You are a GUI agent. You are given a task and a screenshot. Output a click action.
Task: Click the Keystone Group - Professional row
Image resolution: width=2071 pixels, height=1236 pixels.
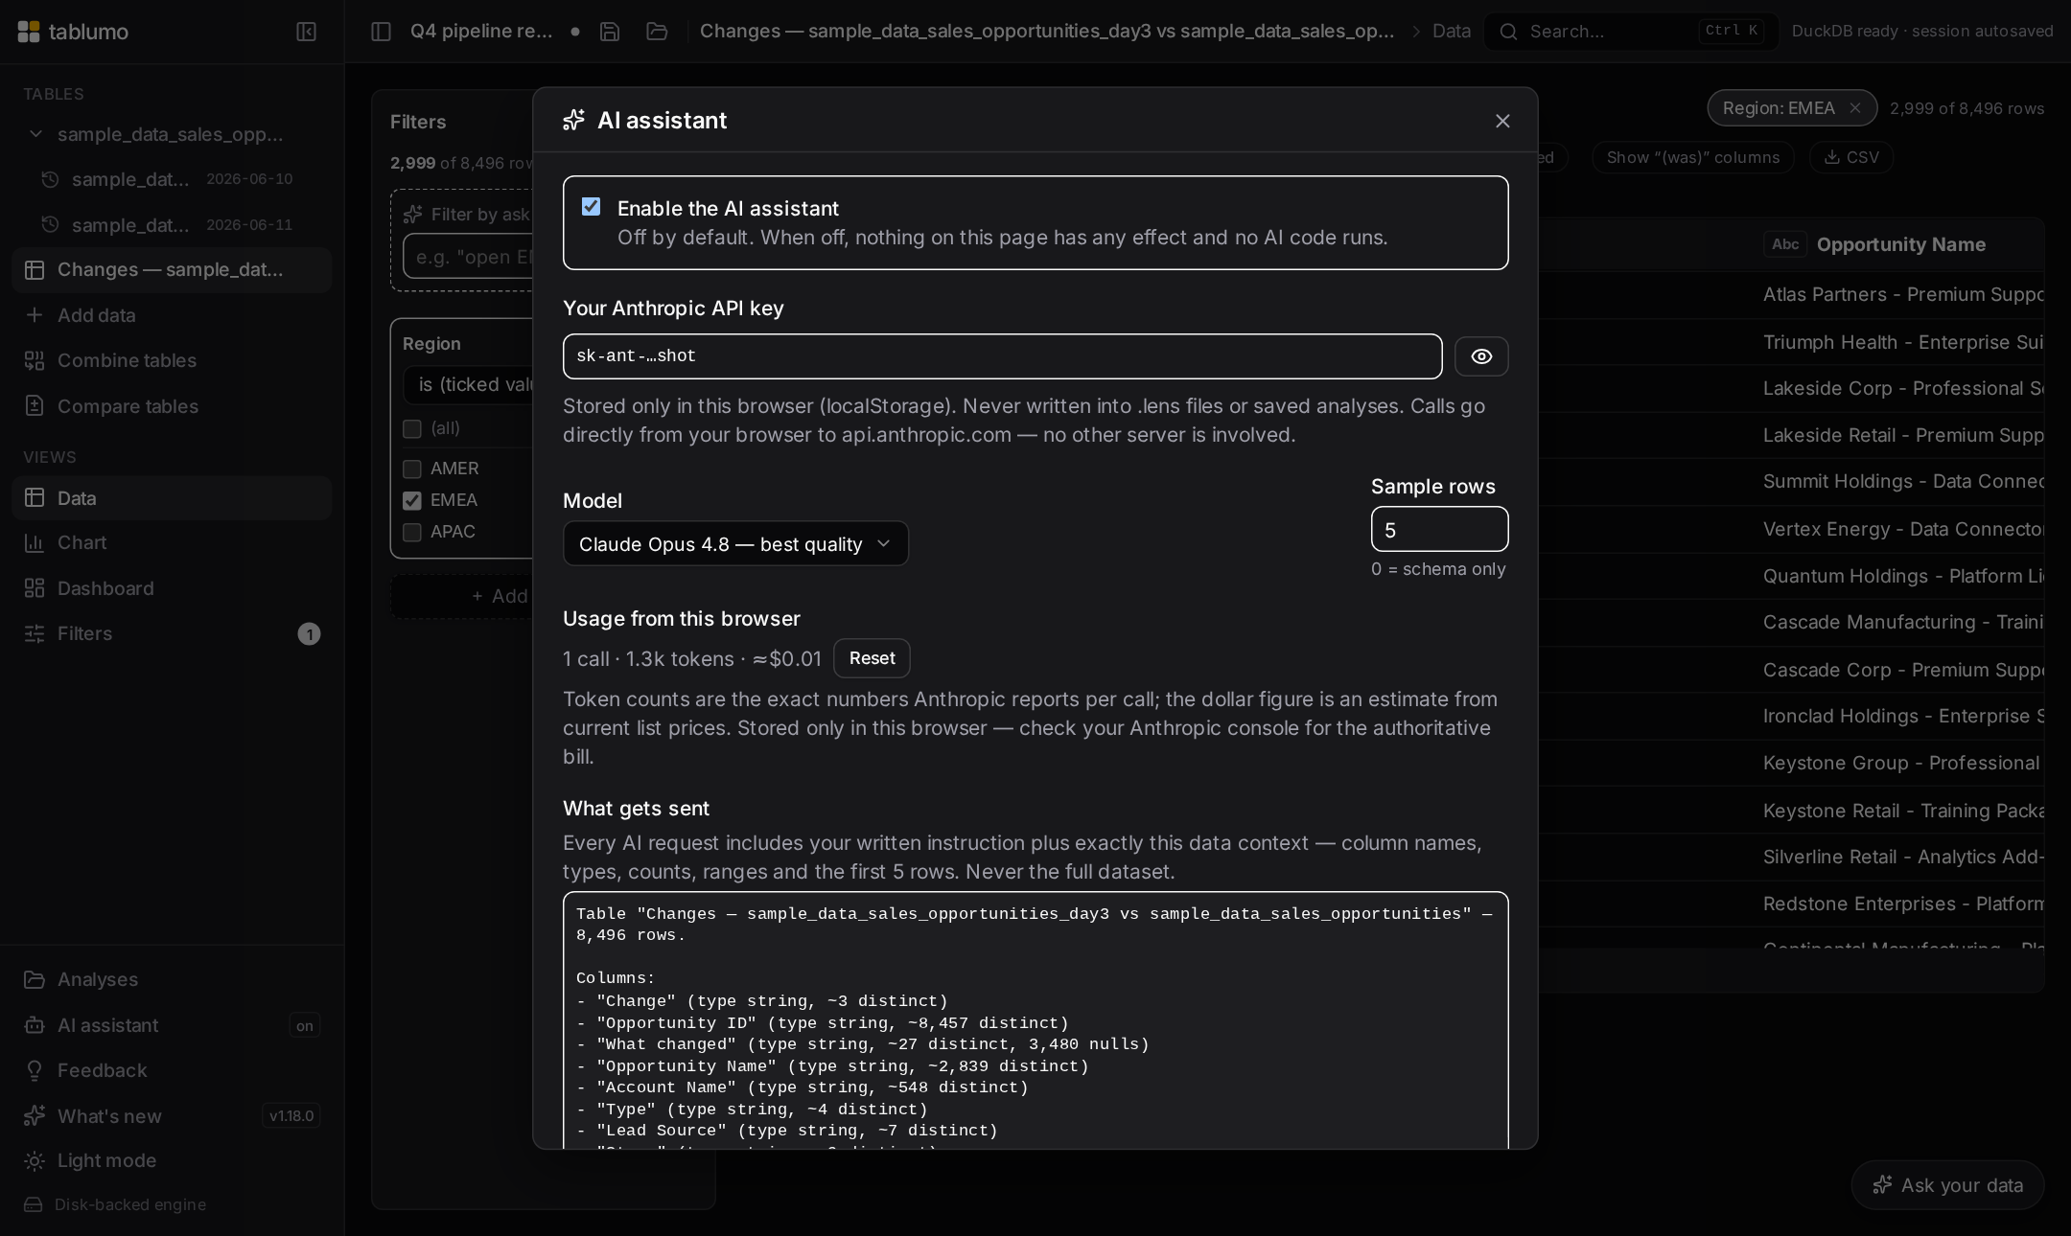(1903, 763)
